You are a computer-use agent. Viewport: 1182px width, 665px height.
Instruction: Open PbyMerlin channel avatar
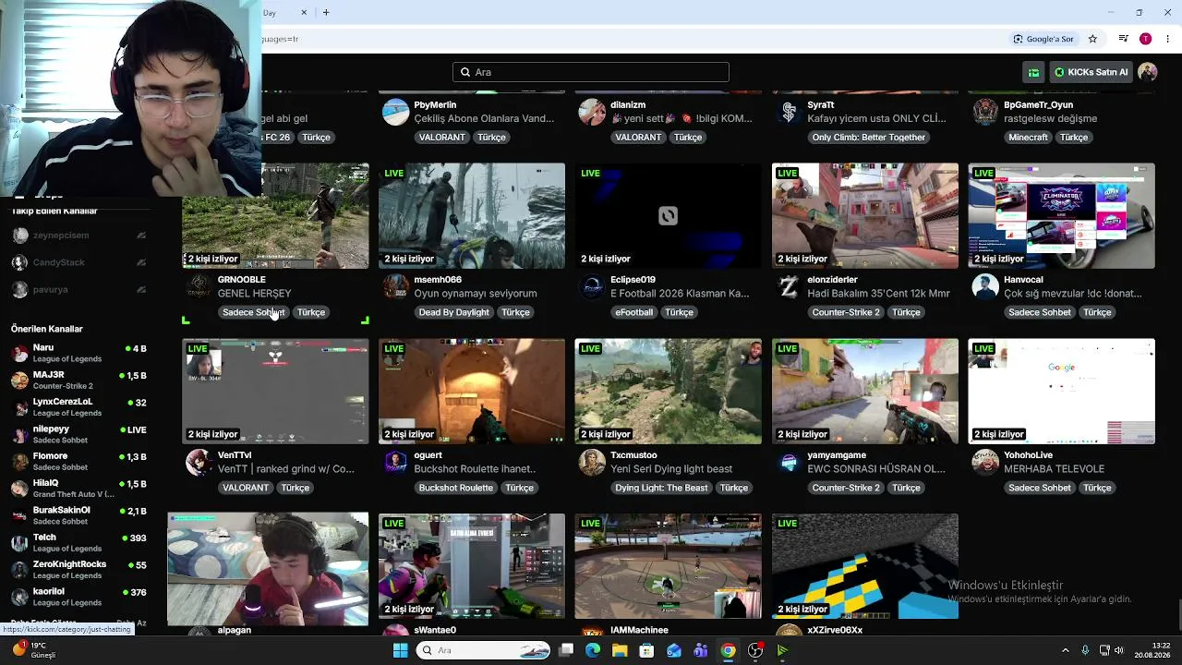(x=395, y=113)
